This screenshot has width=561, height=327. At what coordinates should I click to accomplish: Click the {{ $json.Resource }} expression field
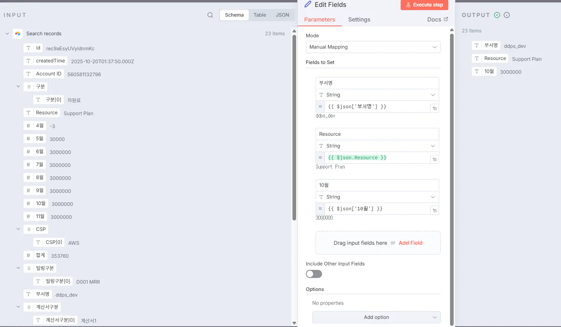[378, 158]
